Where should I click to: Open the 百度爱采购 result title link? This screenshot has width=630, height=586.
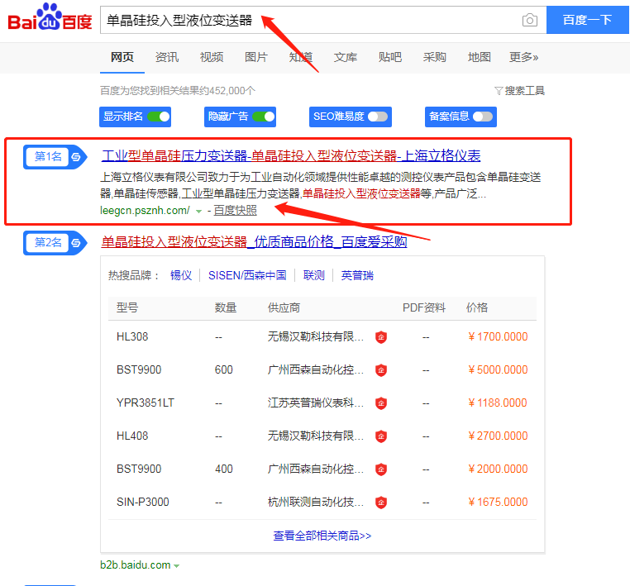click(254, 242)
